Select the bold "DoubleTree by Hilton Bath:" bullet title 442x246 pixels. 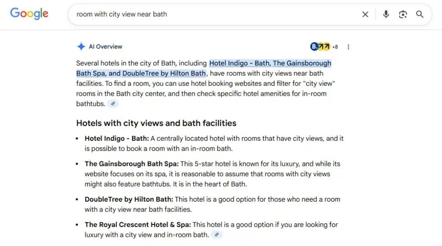[129, 199]
